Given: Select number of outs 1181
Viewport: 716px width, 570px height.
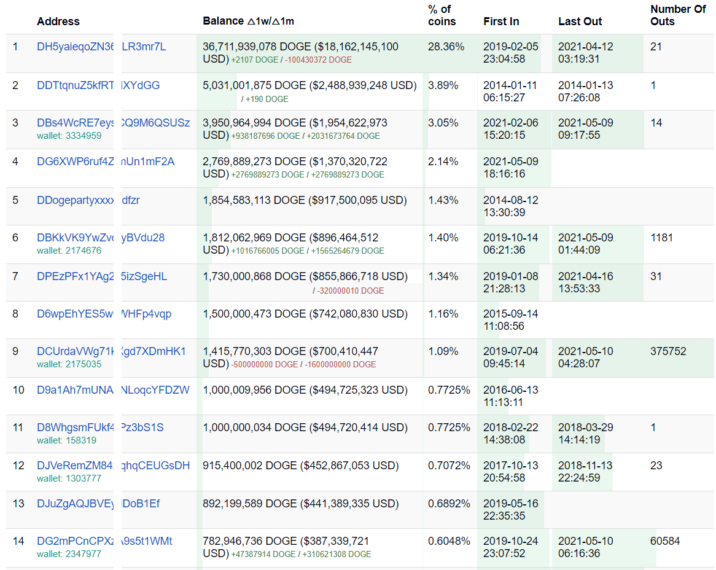Looking at the screenshot, I should click(x=662, y=238).
